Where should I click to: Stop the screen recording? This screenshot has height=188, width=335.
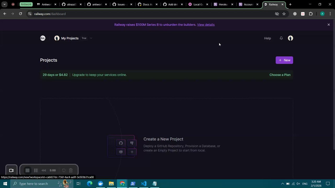coord(27,170)
